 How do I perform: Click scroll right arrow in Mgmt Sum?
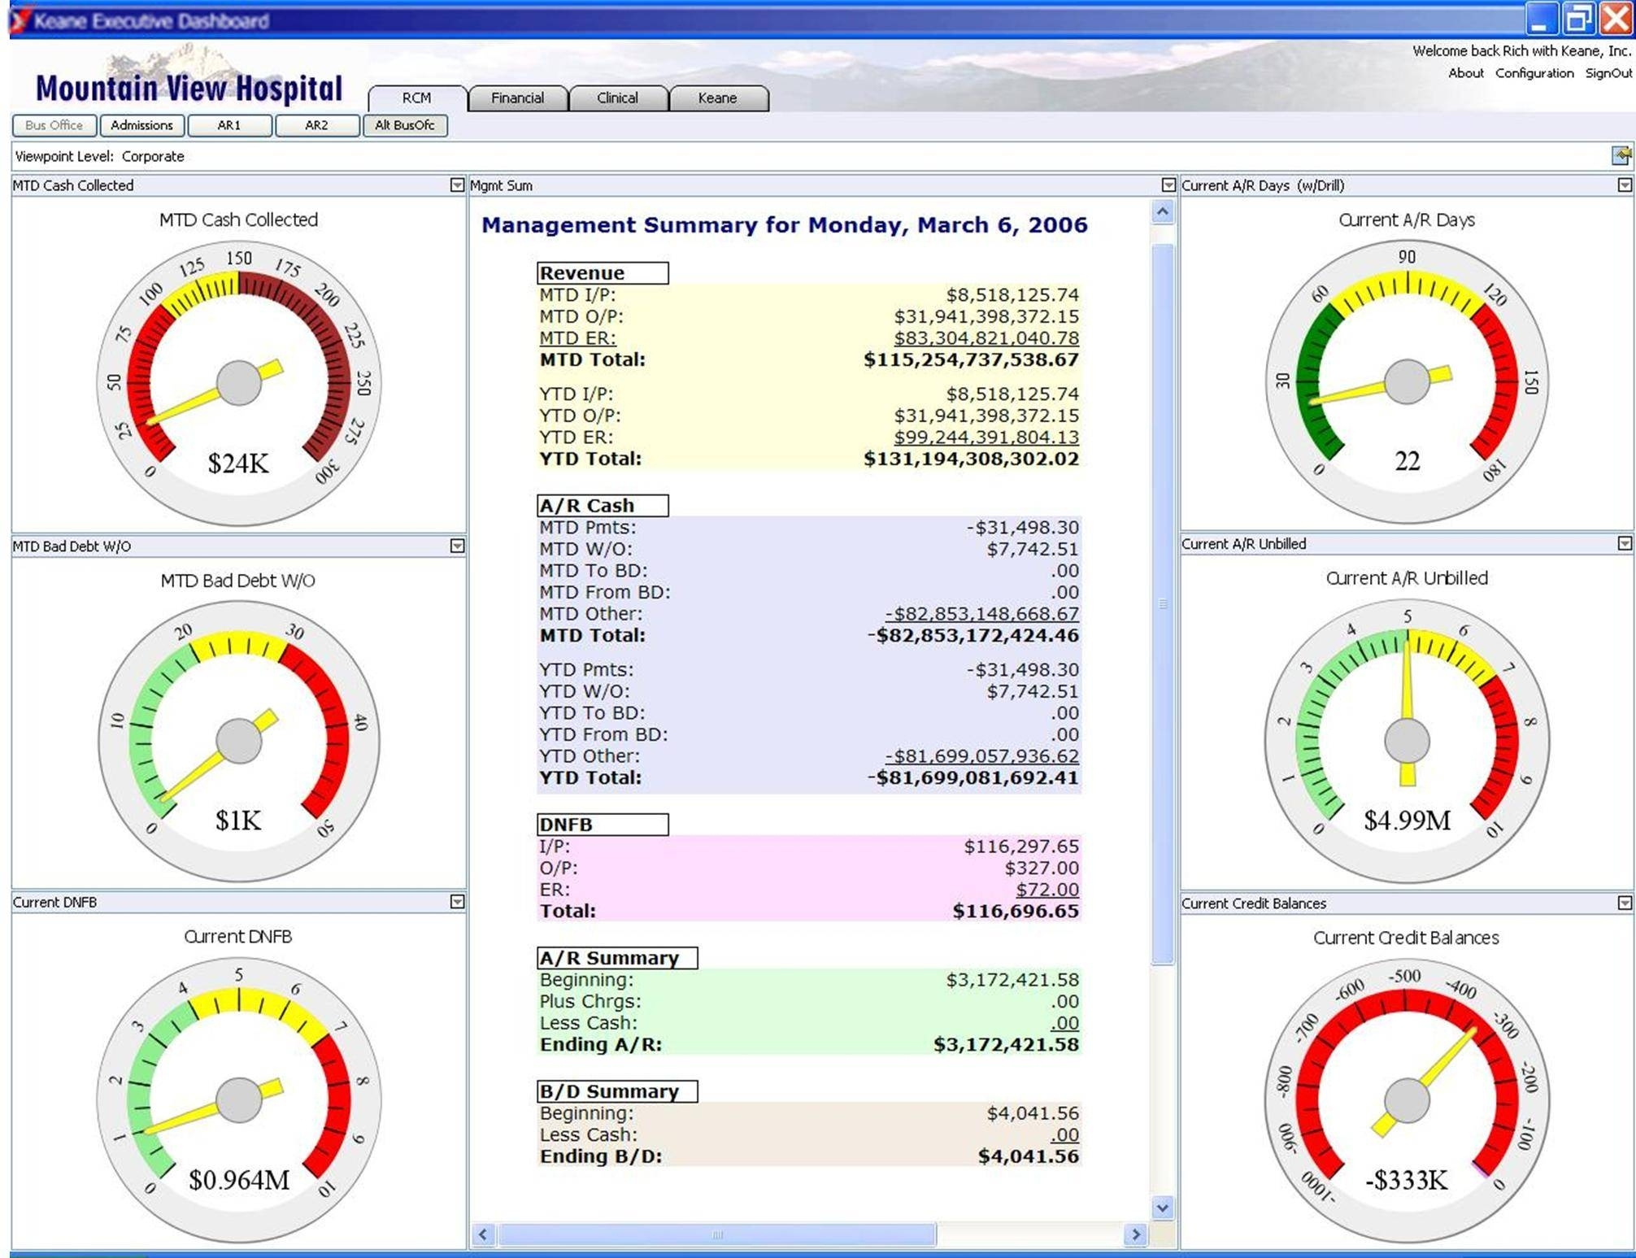click(x=1135, y=1234)
